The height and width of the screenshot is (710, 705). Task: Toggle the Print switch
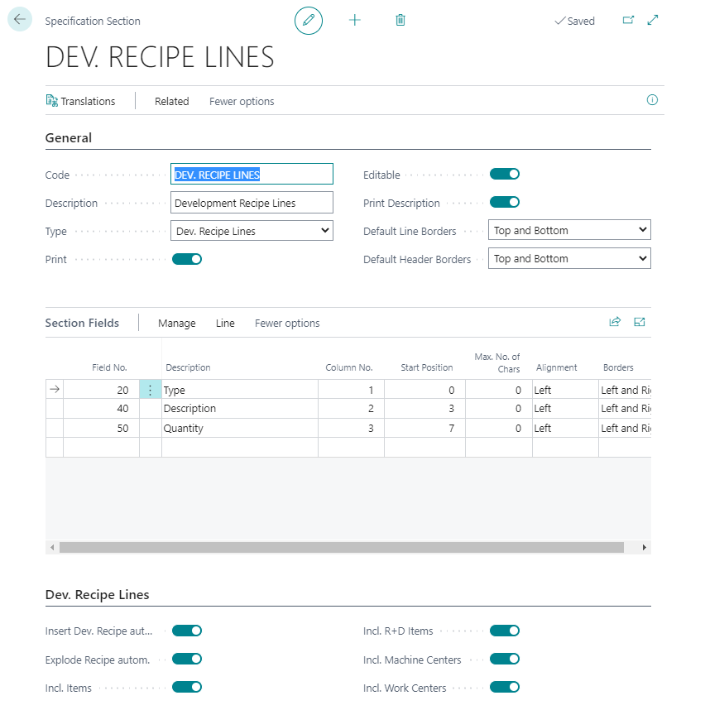[x=186, y=260]
